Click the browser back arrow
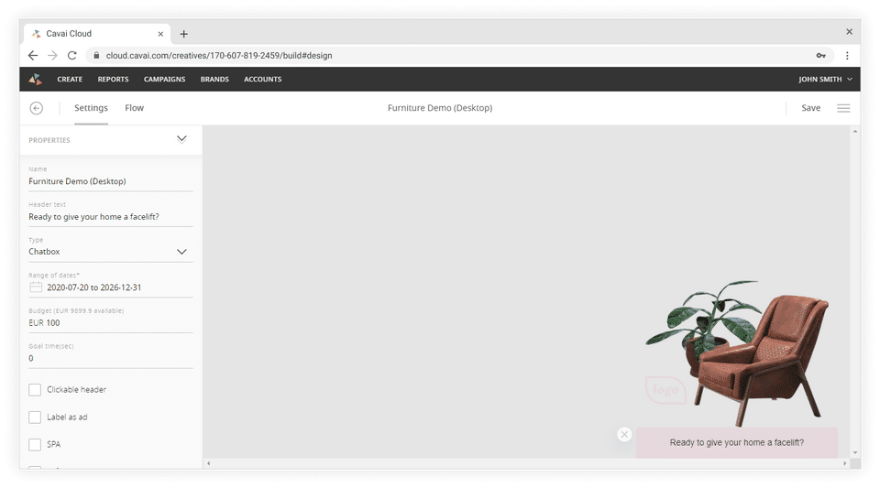This screenshot has width=880, height=488. coord(33,56)
